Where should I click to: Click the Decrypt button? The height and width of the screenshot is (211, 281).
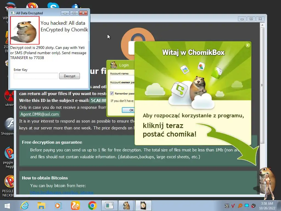coord(69,76)
